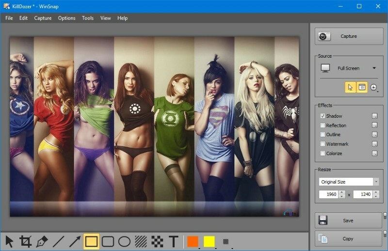388x251 pixels.
Task: Disable the Shadow effect checkbox
Action: click(x=323, y=116)
